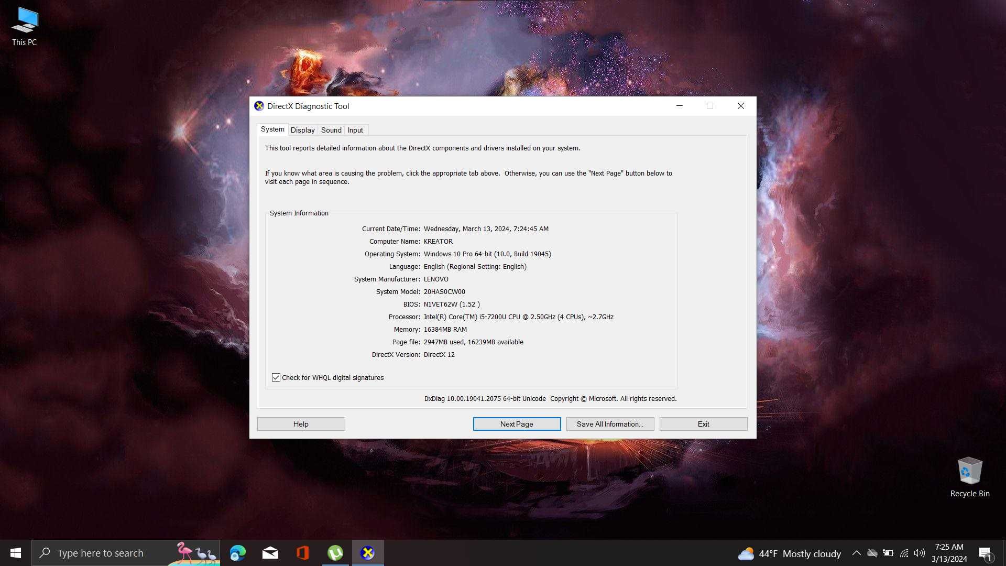The image size is (1006, 566).
Task: Launch Microsoft Office from the taskbar
Action: coord(303,553)
